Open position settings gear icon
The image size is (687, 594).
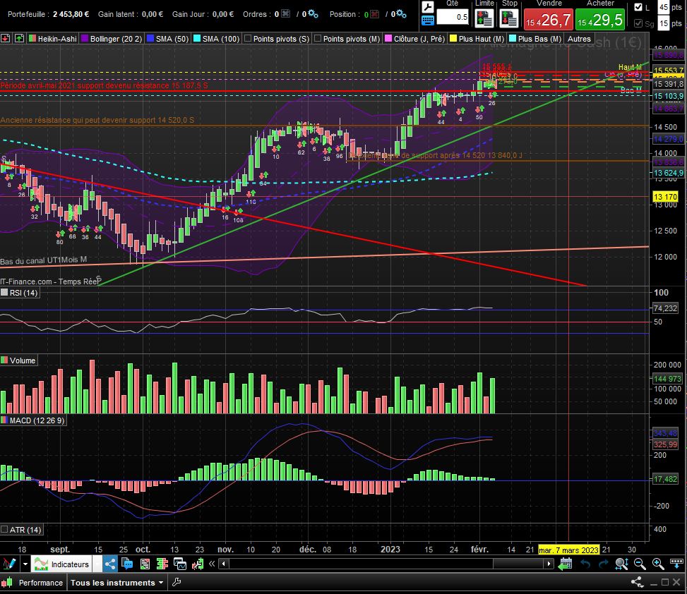[401, 14]
